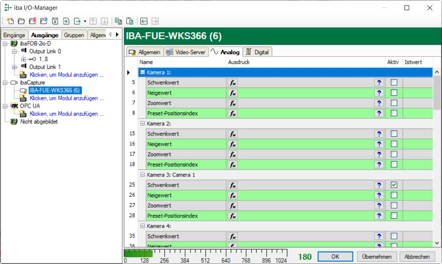Click help icon for Kamera 2 Zoomwert
This screenshot has width=442, height=264.
[x=378, y=154]
